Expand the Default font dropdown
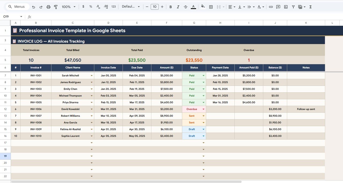343x183 pixels. 131,7
